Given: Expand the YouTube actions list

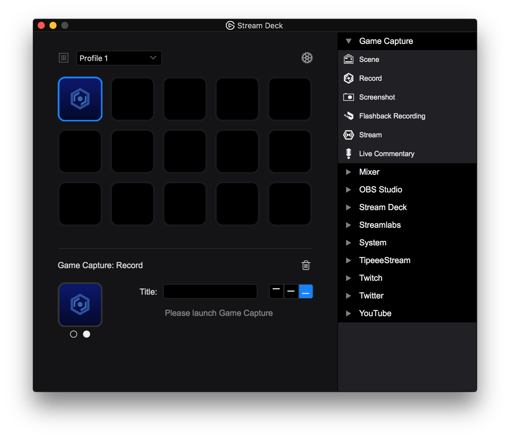Looking at the screenshot, I should click(349, 313).
